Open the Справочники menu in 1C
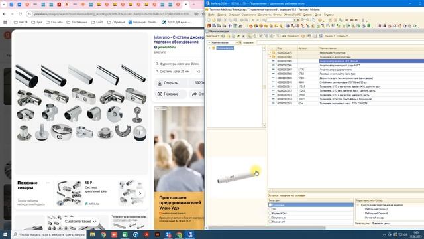Image resolution: width=424 pixels, height=239 pixels. [249, 15]
